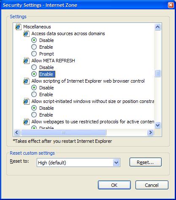
Task: Click the icon beside Allow webpages to use restricted protocols
Action: pyautogui.click(x=26, y=122)
